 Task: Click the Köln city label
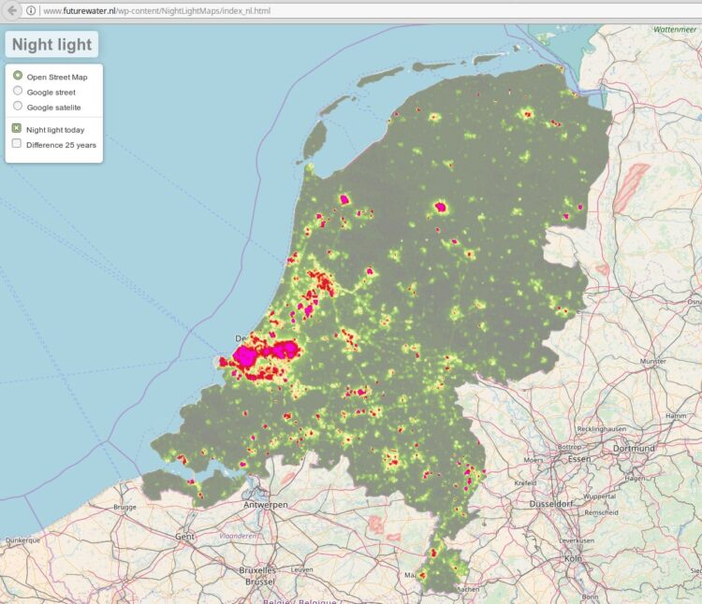point(573,558)
